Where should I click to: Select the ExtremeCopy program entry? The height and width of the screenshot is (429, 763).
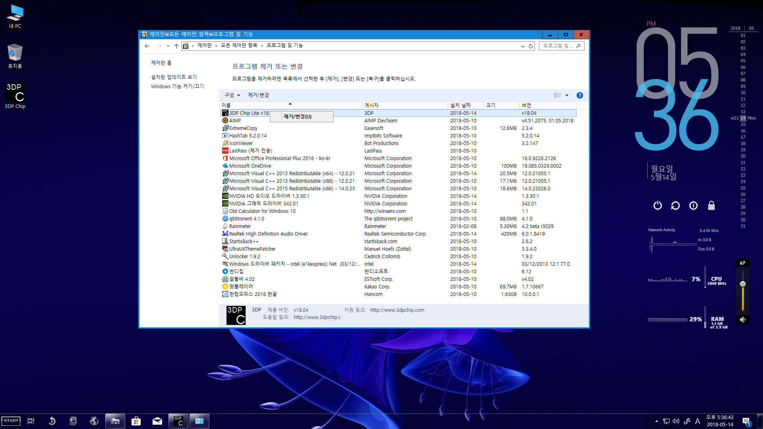click(398, 128)
